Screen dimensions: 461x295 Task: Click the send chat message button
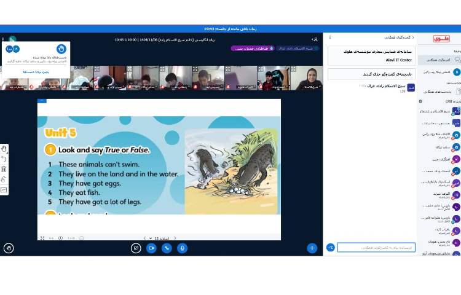(331, 247)
